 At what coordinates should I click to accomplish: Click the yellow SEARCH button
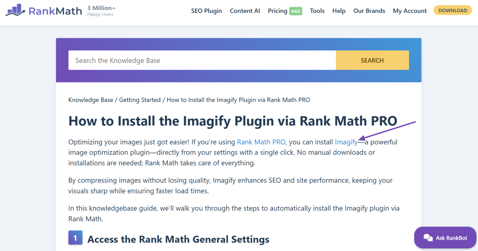(x=372, y=60)
